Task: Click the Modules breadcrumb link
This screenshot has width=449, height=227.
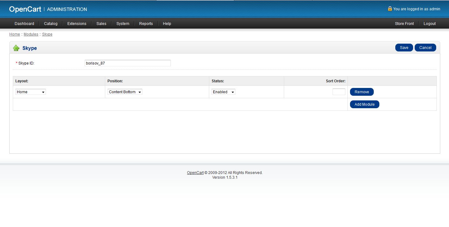Action: [x=31, y=34]
